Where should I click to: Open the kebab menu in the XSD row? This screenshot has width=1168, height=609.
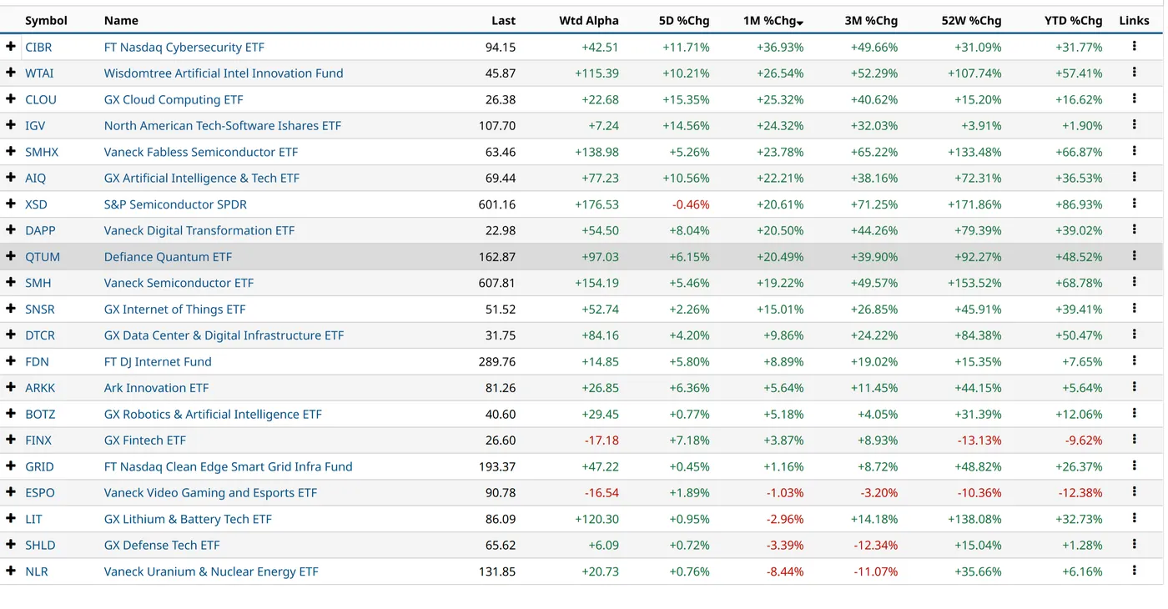(1134, 204)
